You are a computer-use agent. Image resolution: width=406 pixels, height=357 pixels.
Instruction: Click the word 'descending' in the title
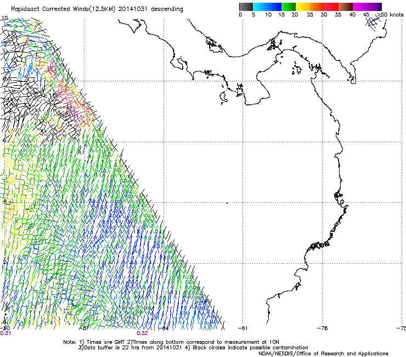[167, 9]
